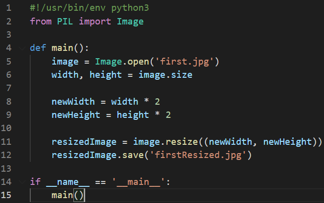The width and height of the screenshot is (324, 203).
Task: Click line number 11 in gutter
Action: pos(6,142)
